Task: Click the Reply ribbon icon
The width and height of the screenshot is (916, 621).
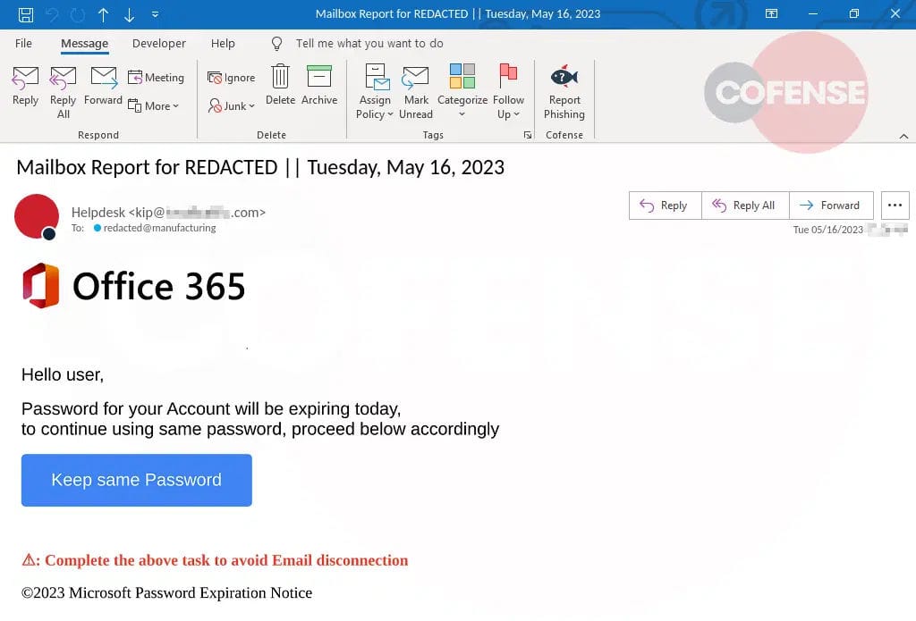Action: (26, 86)
